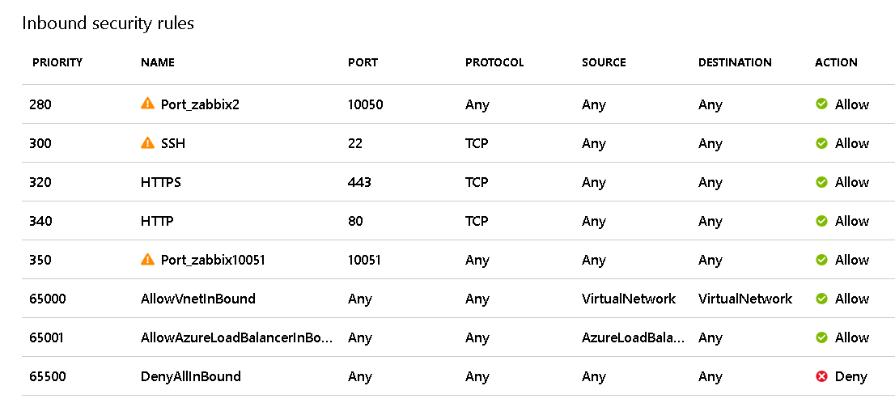Click green Allow checkmark in Port_zabbix2 row
This screenshot has width=895, height=403.
click(822, 104)
